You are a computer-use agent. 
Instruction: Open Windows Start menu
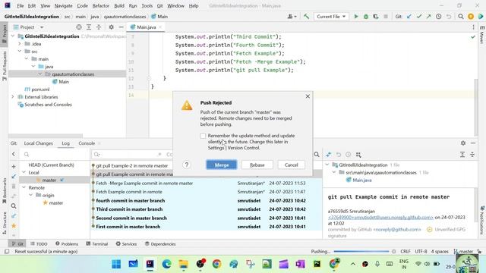116,264
